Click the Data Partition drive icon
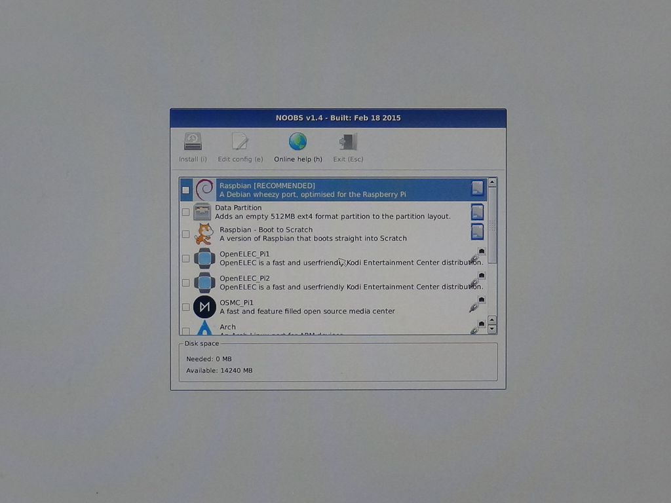The width and height of the screenshot is (671, 503). pos(202,212)
